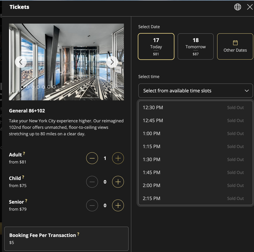Screen dimensions: 254x252
Task: Show the previous gallery photo
Action: [21, 62]
